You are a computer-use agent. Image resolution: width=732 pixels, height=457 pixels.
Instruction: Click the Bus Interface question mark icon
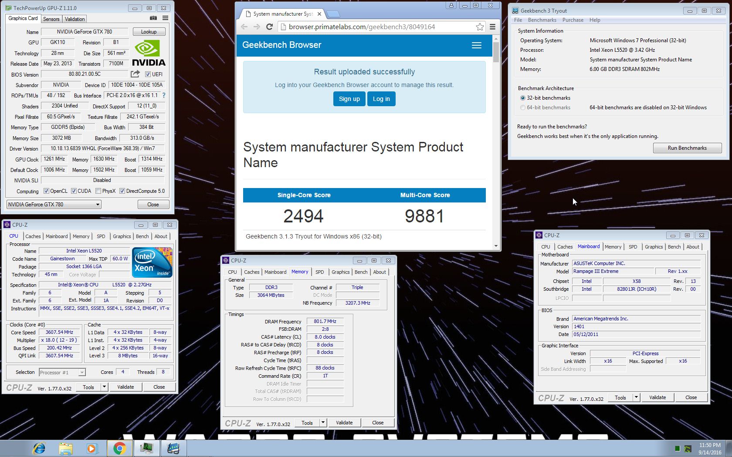coord(164,95)
